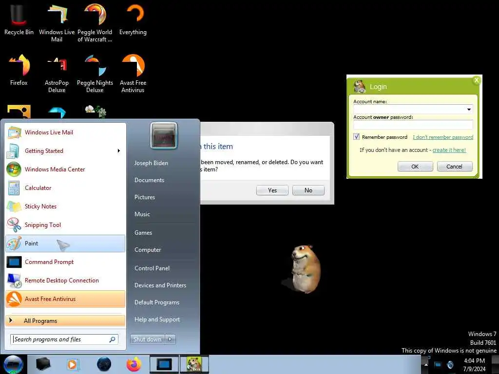The image size is (499, 374).
Task: Click "create it here!" link
Action: (x=449, y=150)
